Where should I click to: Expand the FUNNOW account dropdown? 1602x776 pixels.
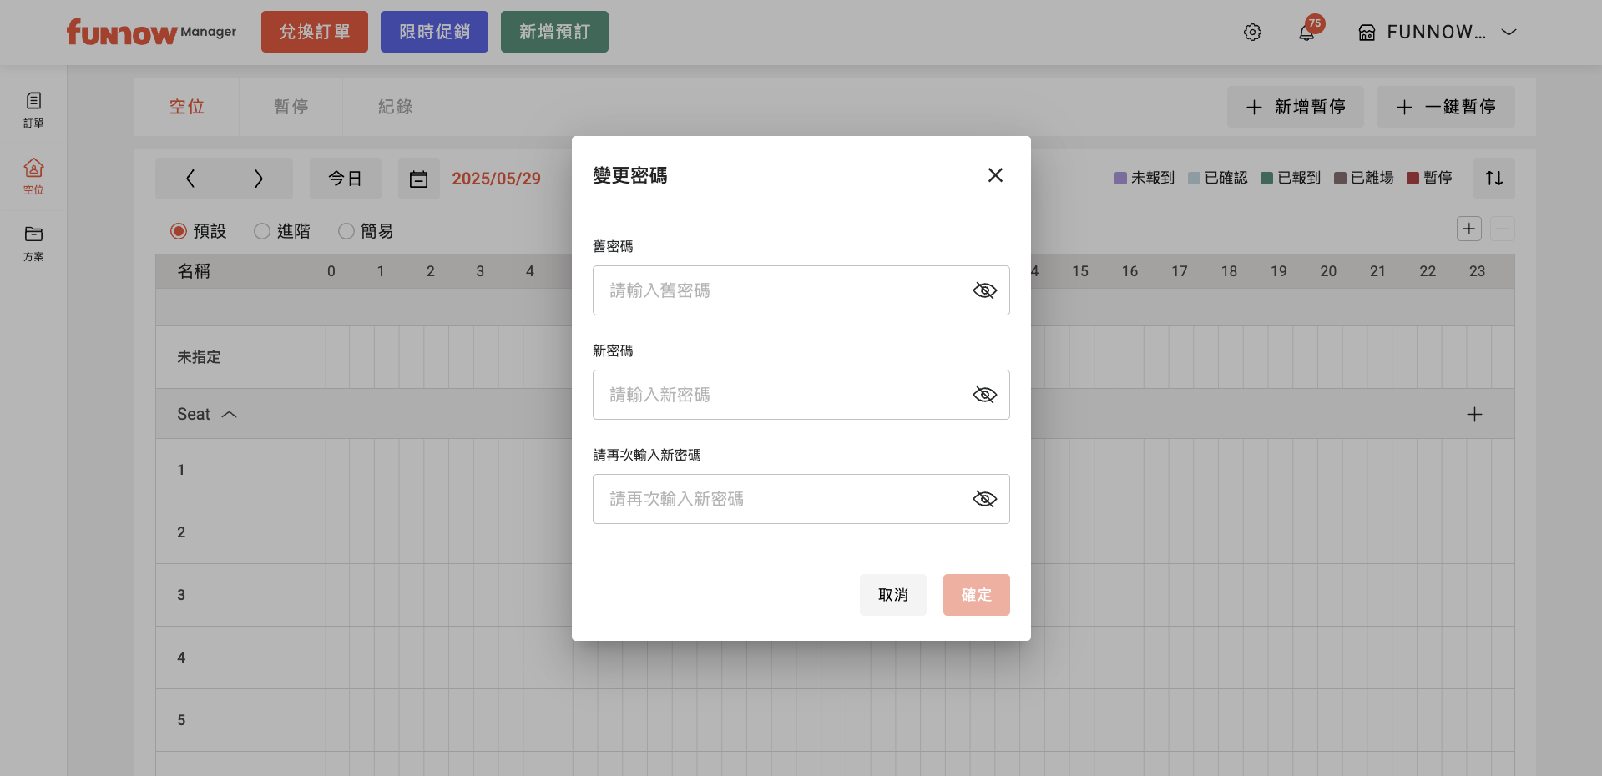pyautogui.click(x=1509, y=33)
